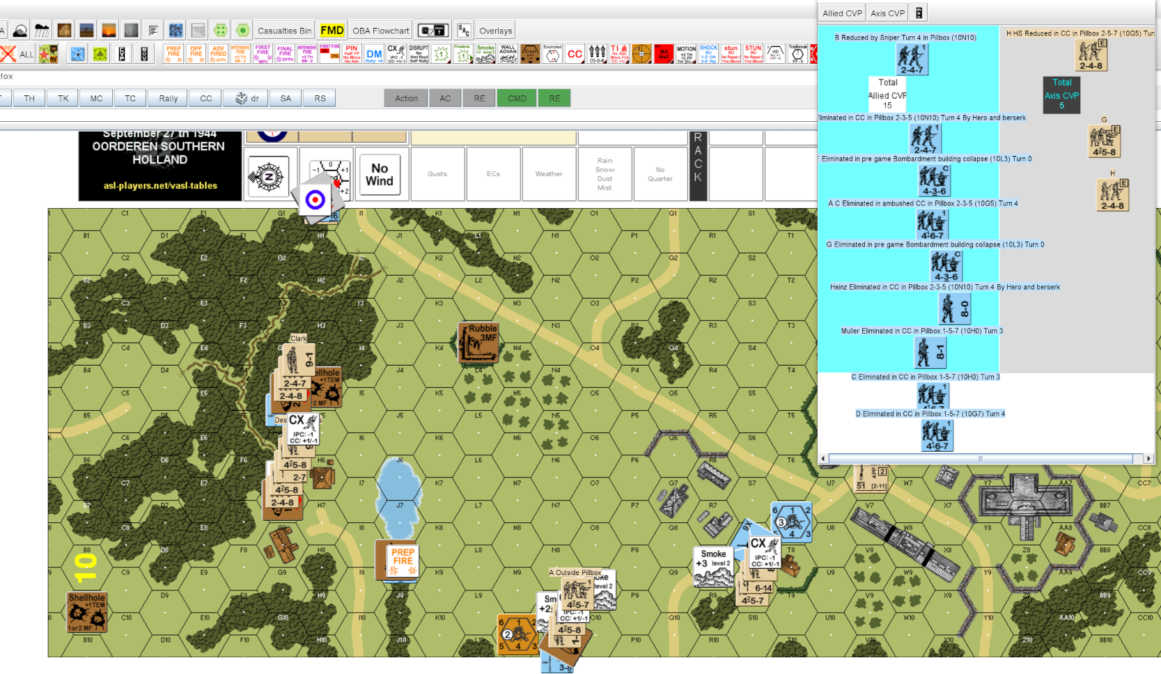Viewport: 1161px width, 674px height.
Task: Open the OBA Flowchart window
Action: 380,31
